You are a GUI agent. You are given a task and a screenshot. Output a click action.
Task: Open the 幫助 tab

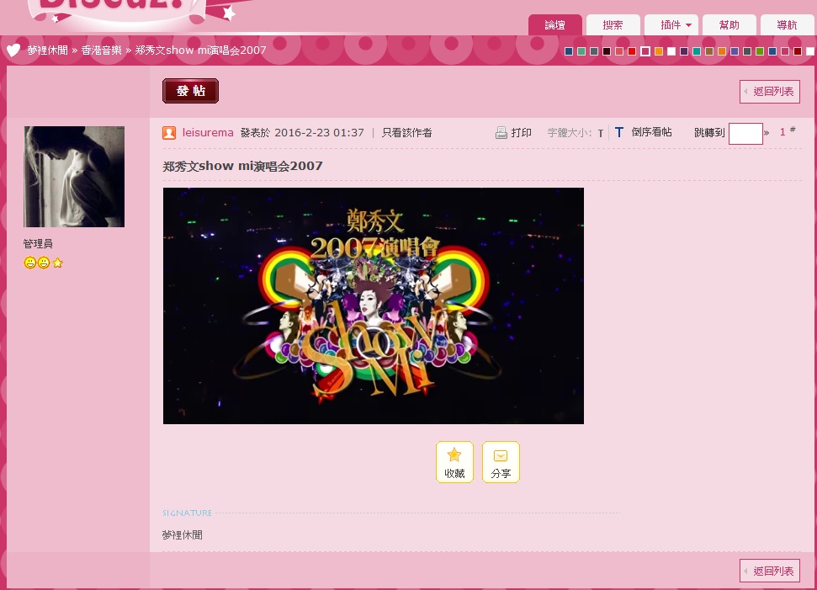coord(729,25)
